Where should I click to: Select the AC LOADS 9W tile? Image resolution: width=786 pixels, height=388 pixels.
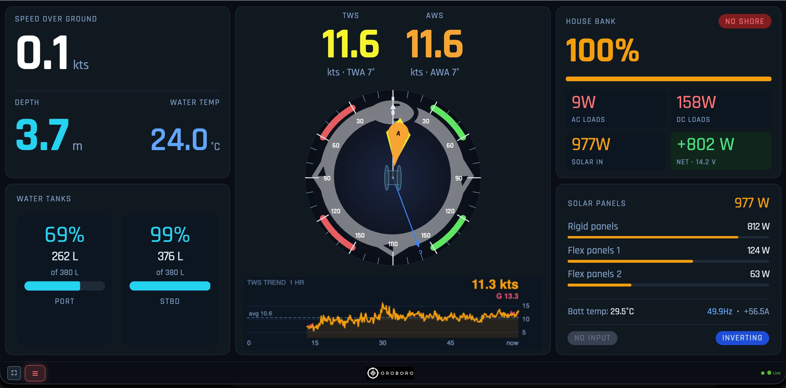pyautogui.click(x=616, y=108)
